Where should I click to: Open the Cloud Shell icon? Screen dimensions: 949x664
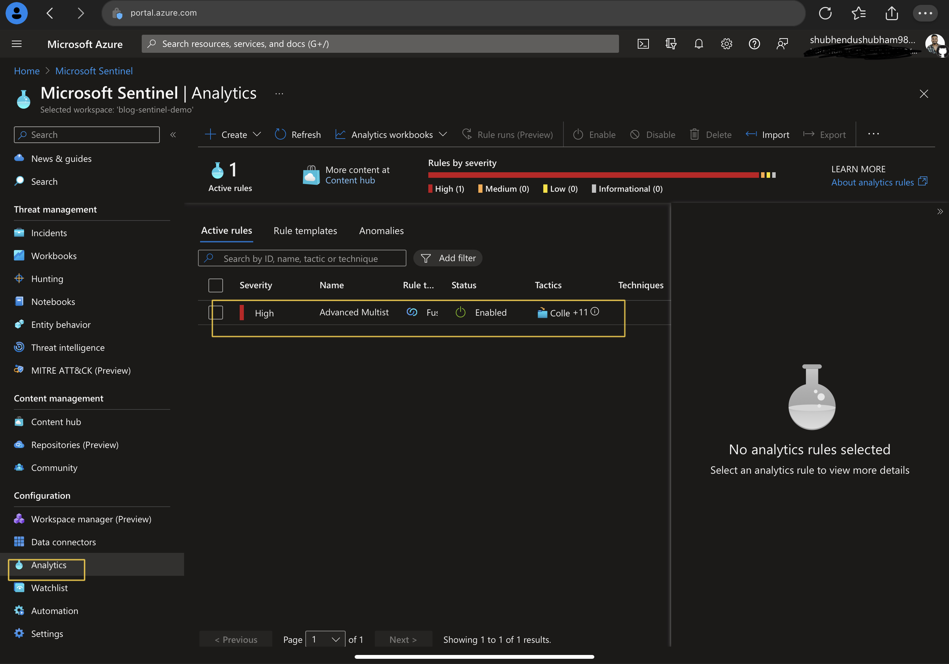pyautogui.click(x=643, y=44)
